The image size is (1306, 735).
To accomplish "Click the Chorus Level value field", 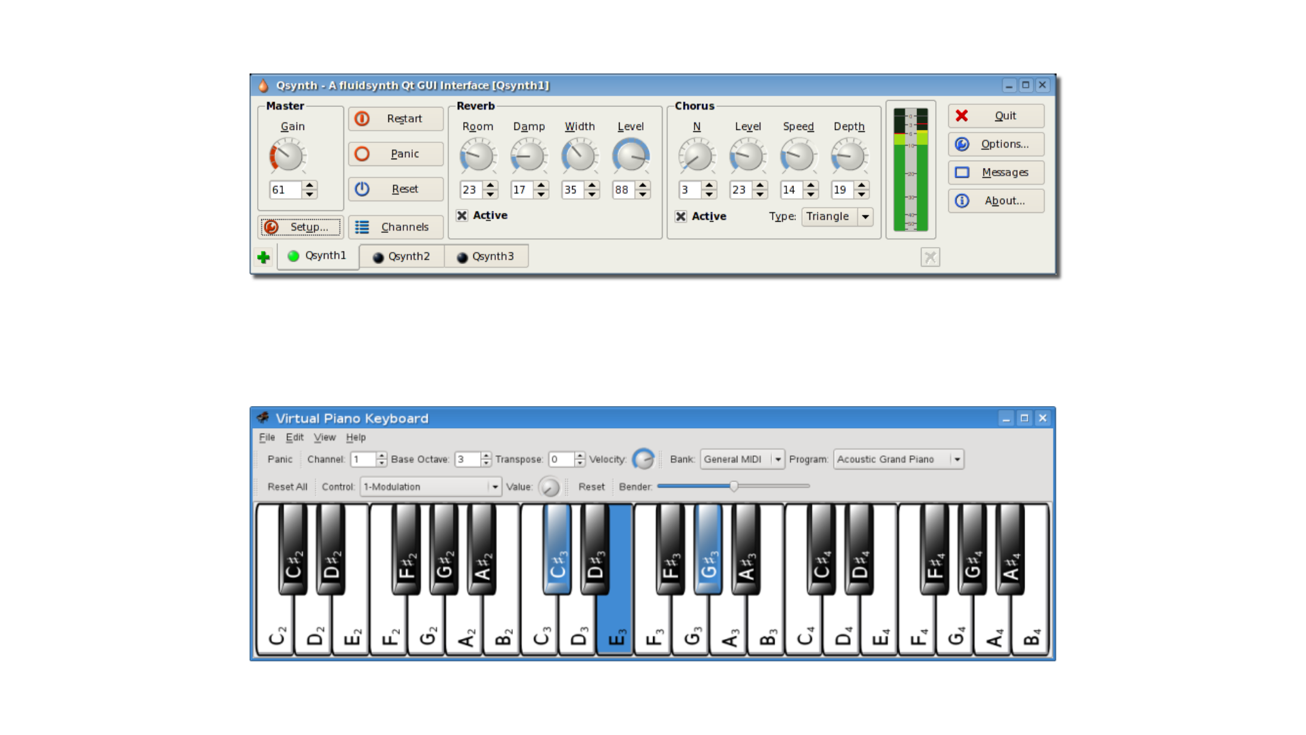I will tap(741, 190).
